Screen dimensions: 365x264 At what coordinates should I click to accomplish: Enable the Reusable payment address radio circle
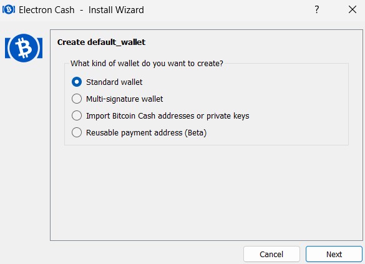pyautogui.click(x=77, y=132)
